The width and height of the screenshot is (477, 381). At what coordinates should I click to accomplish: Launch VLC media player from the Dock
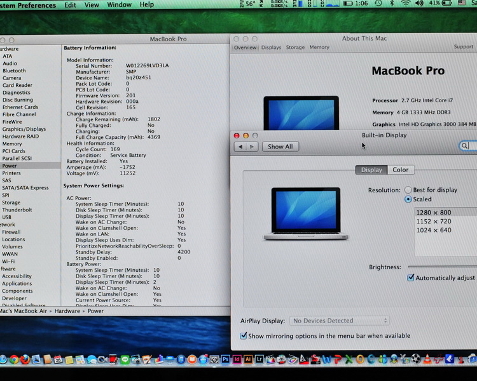tap(427, 359)
